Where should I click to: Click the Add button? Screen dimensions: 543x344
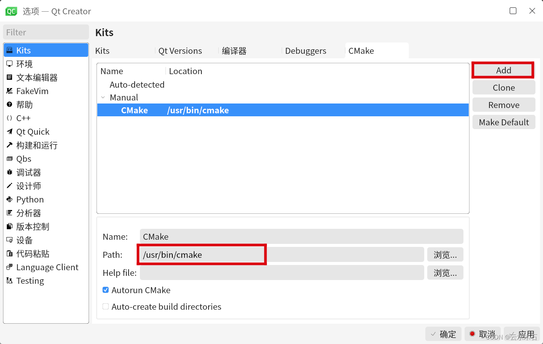tap(503, 70)
